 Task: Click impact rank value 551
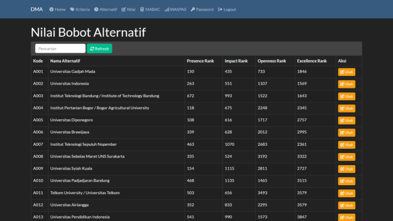point(228,83)
